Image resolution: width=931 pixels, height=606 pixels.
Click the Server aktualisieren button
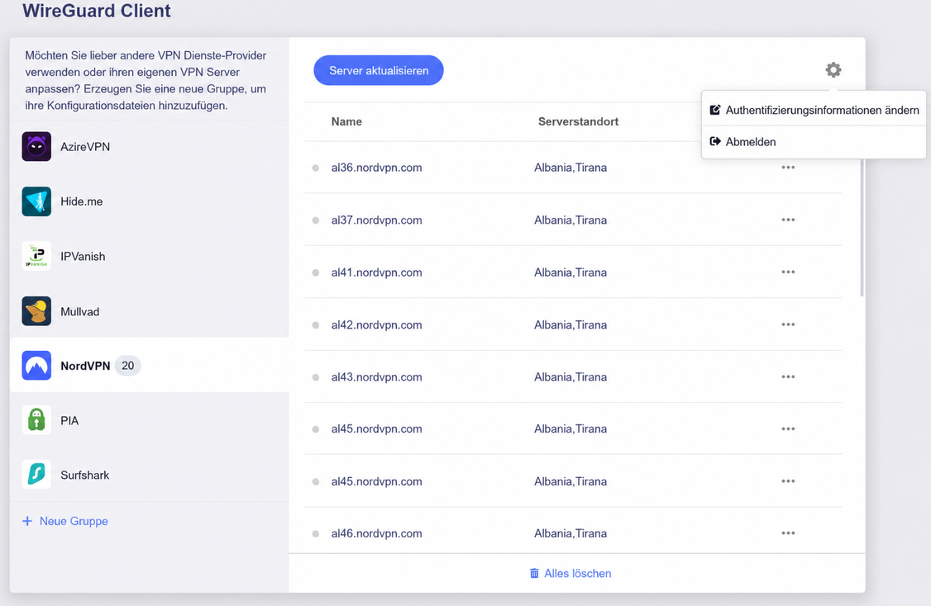pos(378,70)
